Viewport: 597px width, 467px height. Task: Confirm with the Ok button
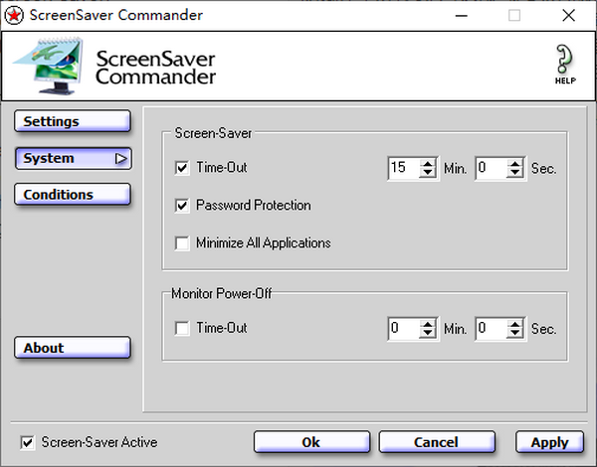pos(311,442)
